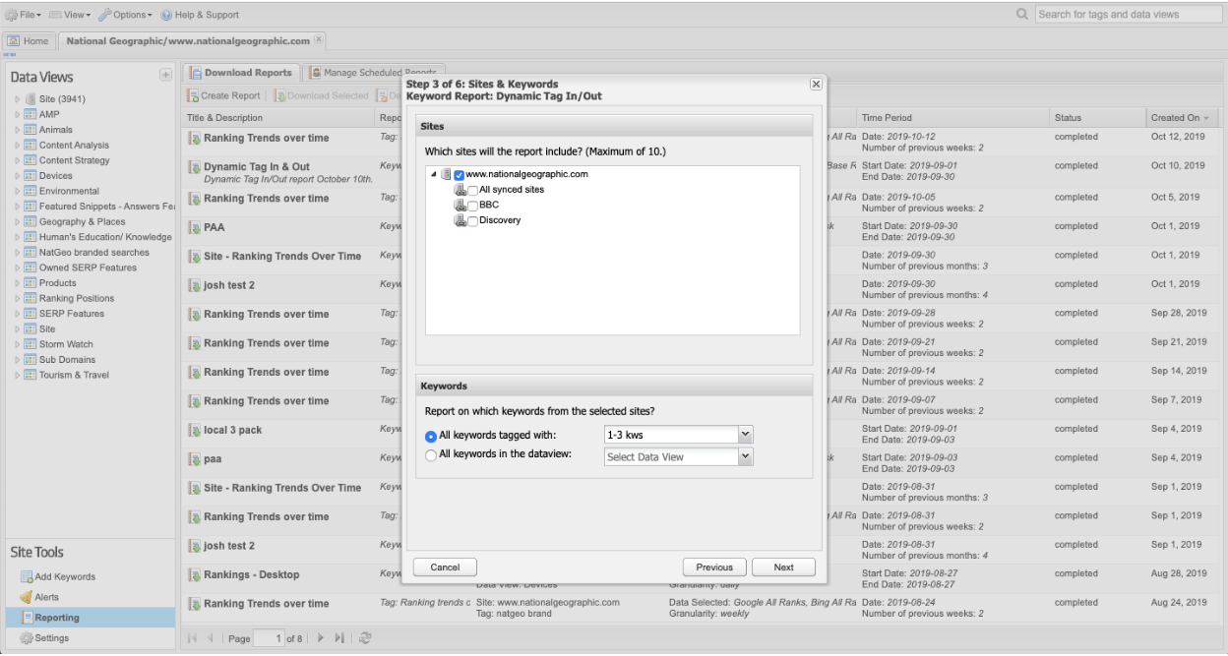Image resolution: width=1228 pixels, height=656 pixels.
Task: Click the Home tab icon
Action: coord(17,39)
